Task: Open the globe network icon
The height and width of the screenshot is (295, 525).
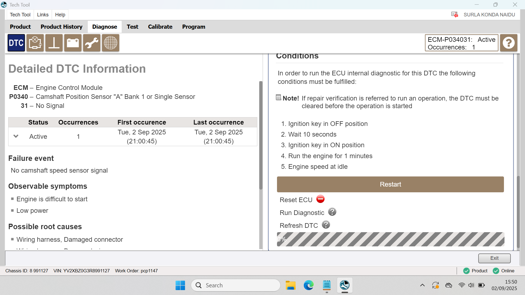Action: point(110,43)
